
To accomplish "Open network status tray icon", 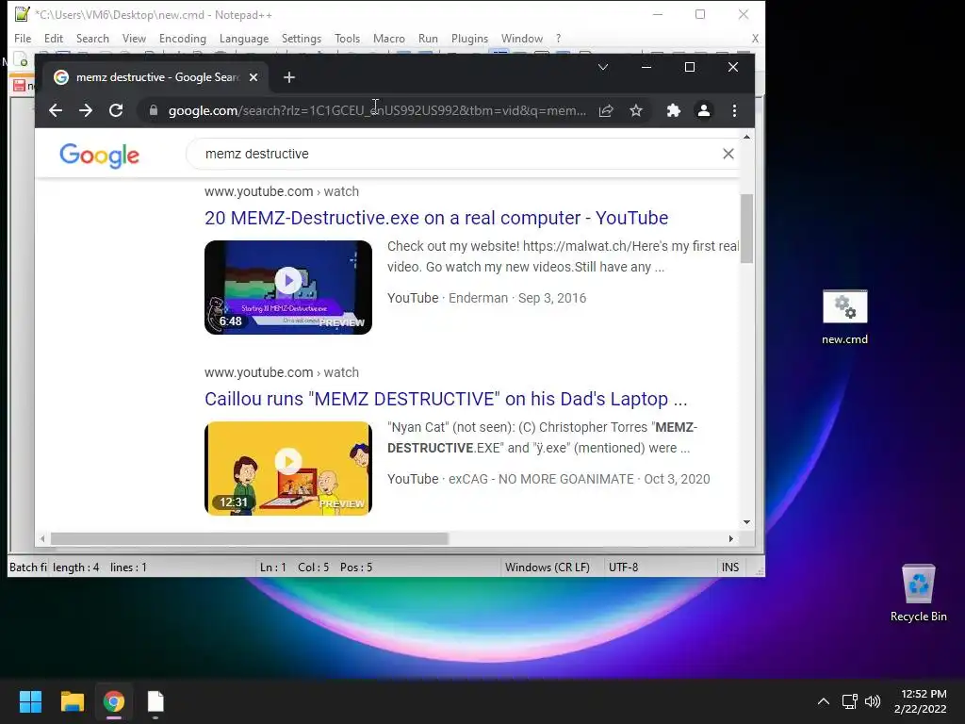I will 850,701.
